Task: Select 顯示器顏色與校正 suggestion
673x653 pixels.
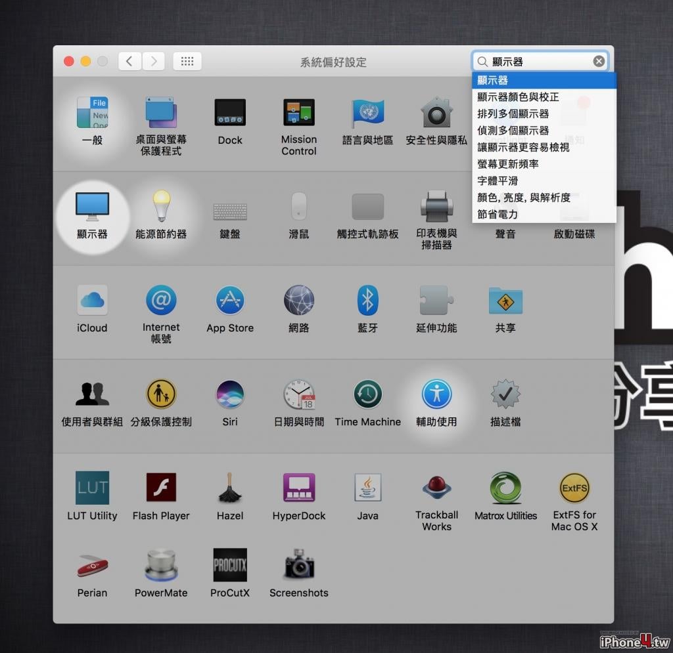Action: tap(544, 97)
